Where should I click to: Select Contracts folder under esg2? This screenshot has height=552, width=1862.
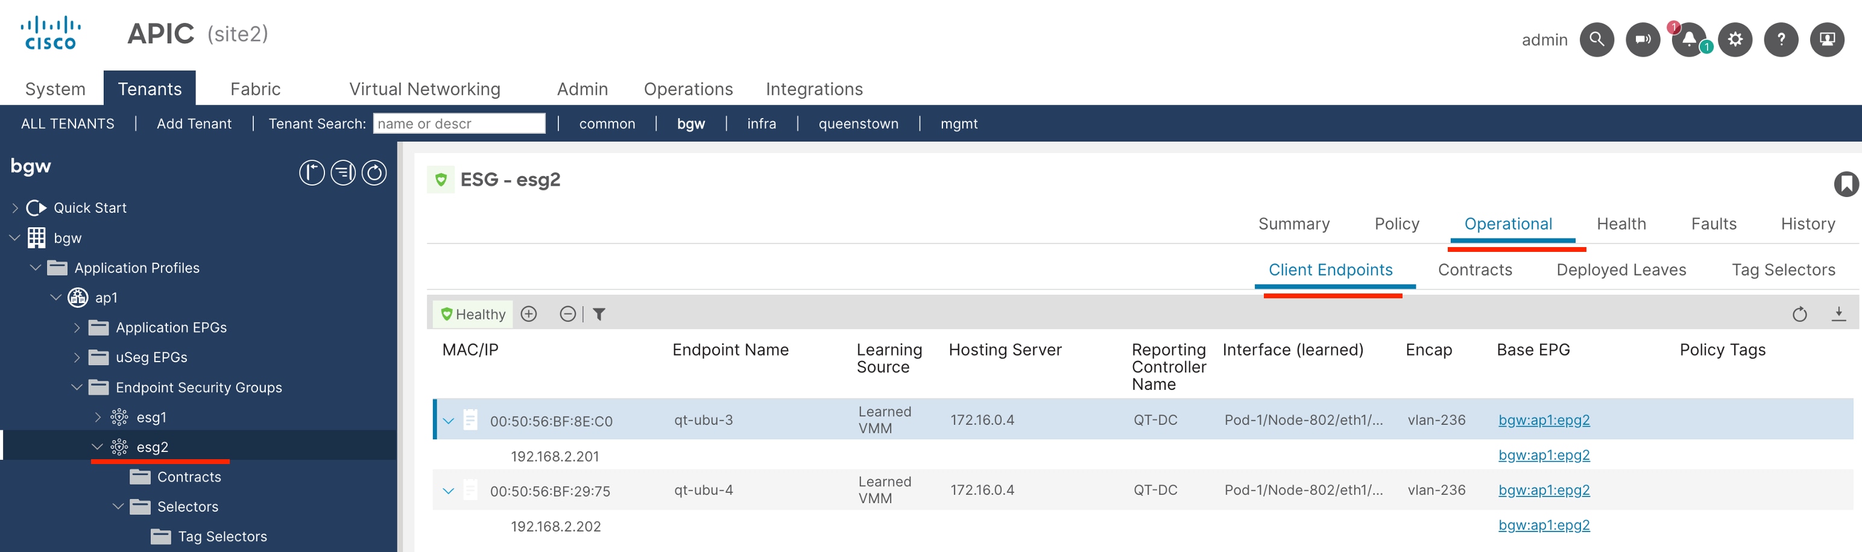189,477
